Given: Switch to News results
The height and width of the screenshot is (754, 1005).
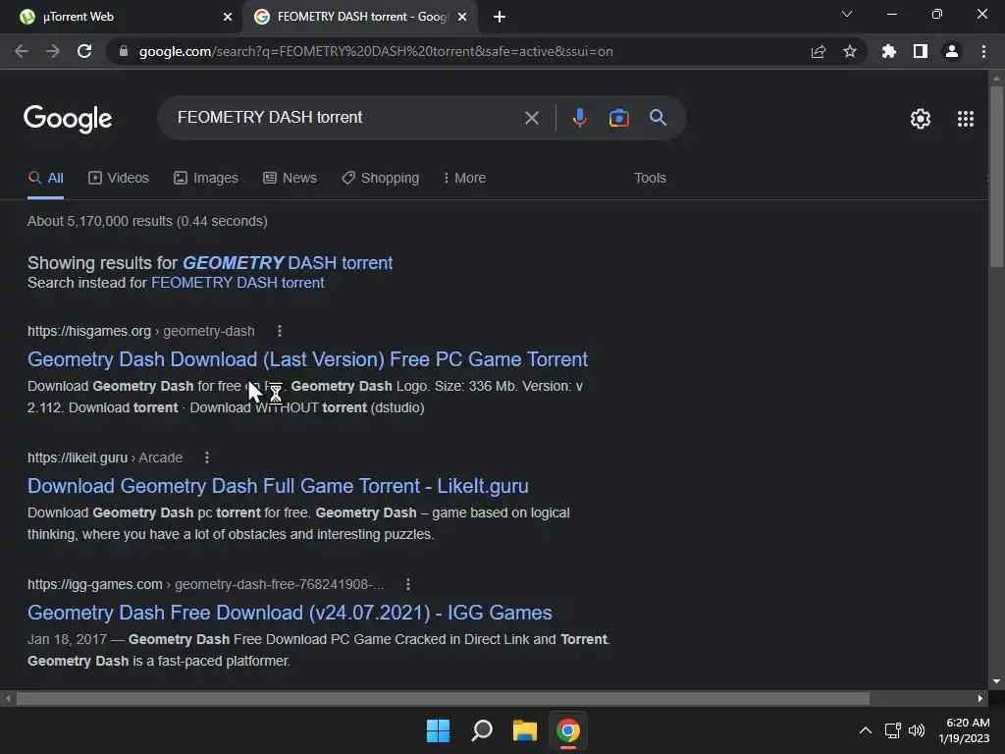Looking at the screenshot, I should (x=290, y=179).
